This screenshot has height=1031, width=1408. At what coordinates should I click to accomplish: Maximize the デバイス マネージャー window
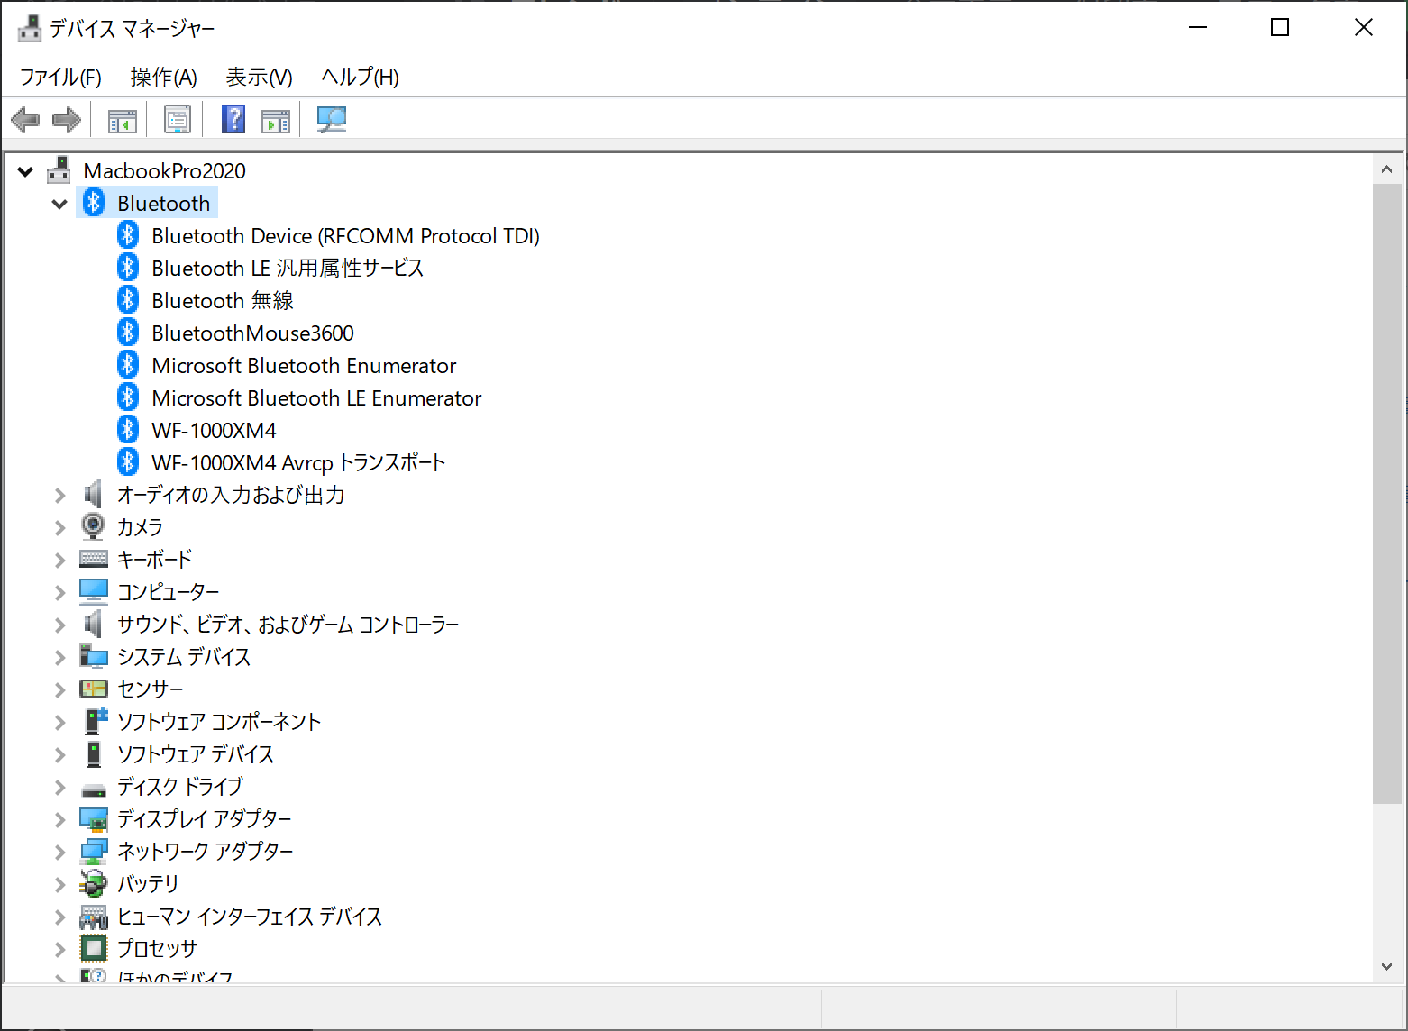1280,28
